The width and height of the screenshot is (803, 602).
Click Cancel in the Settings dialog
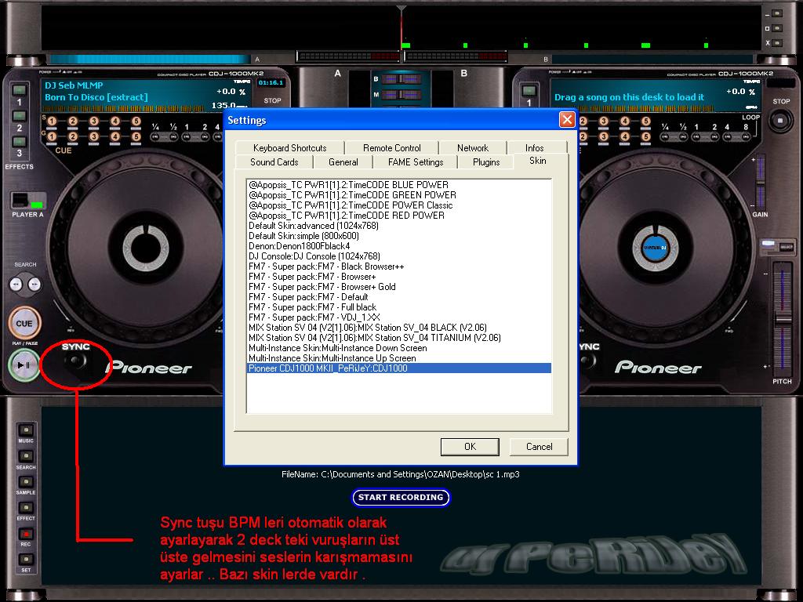tap(539, 446)
